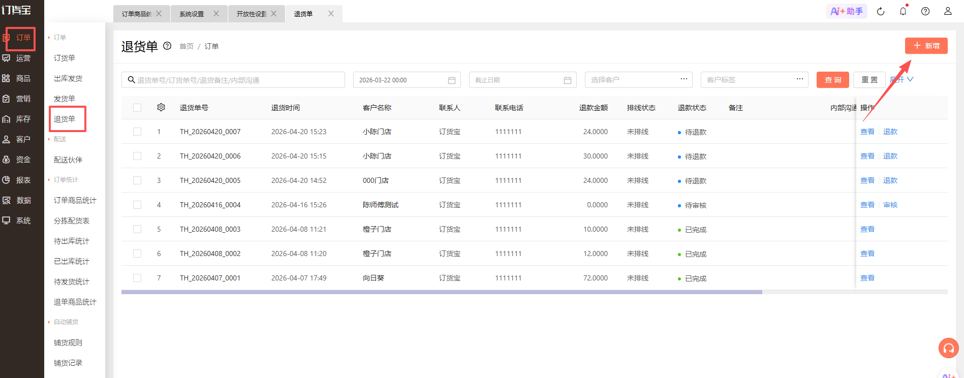Open the 资金 sidebar section

(22, 160)
